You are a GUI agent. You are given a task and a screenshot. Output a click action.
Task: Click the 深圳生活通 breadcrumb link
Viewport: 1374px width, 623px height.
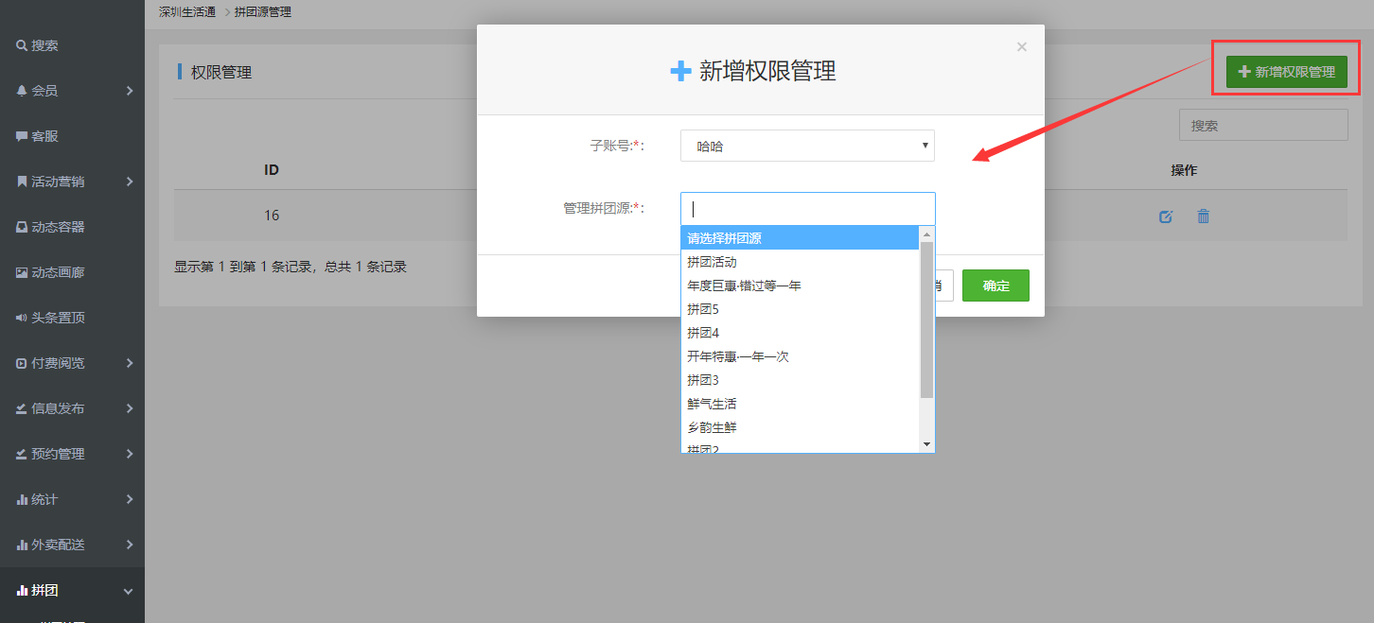click(187, 12)
